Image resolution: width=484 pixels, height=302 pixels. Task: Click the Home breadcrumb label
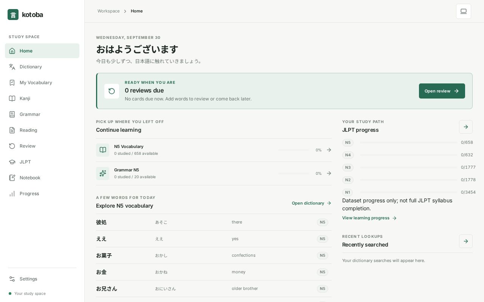tap(137, 11)
